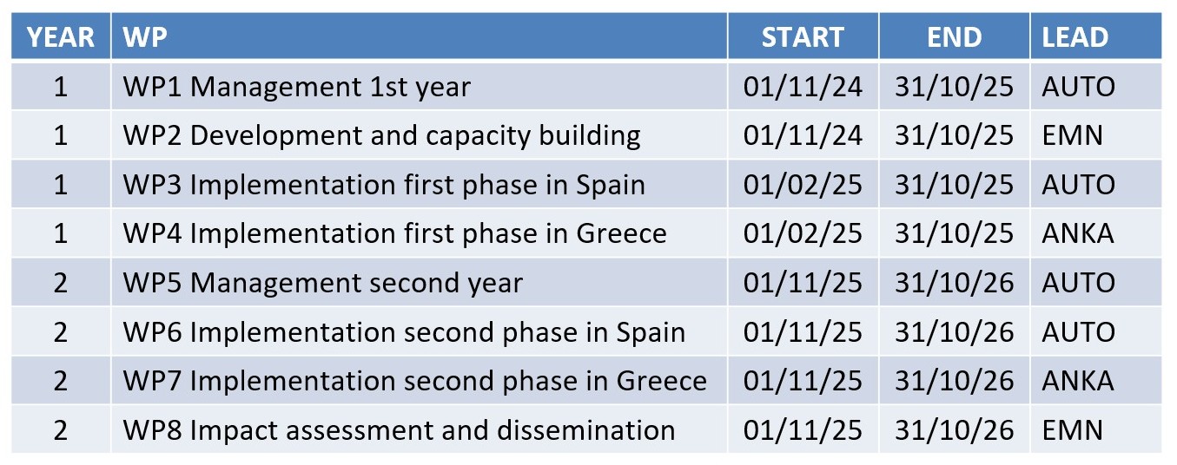Click the WP3 start date 01/02/25
Image resolution: width=1177 pixels, height=465 pixels.
pos(803,185)
